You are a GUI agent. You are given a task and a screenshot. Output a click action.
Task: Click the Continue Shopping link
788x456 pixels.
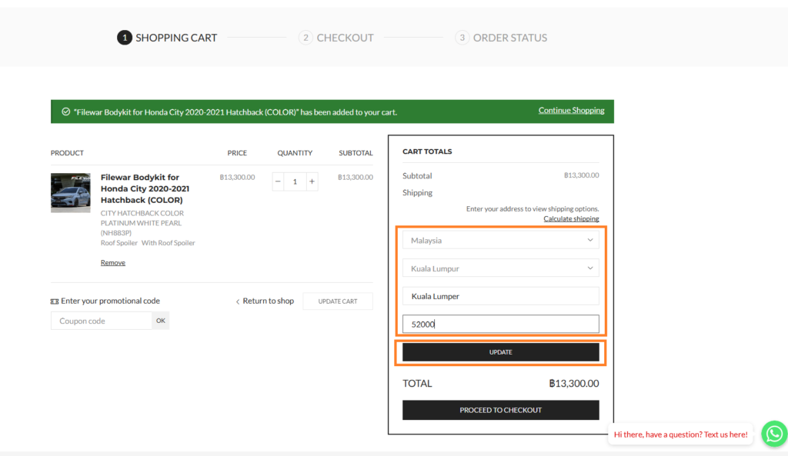(x=572, y=111)
